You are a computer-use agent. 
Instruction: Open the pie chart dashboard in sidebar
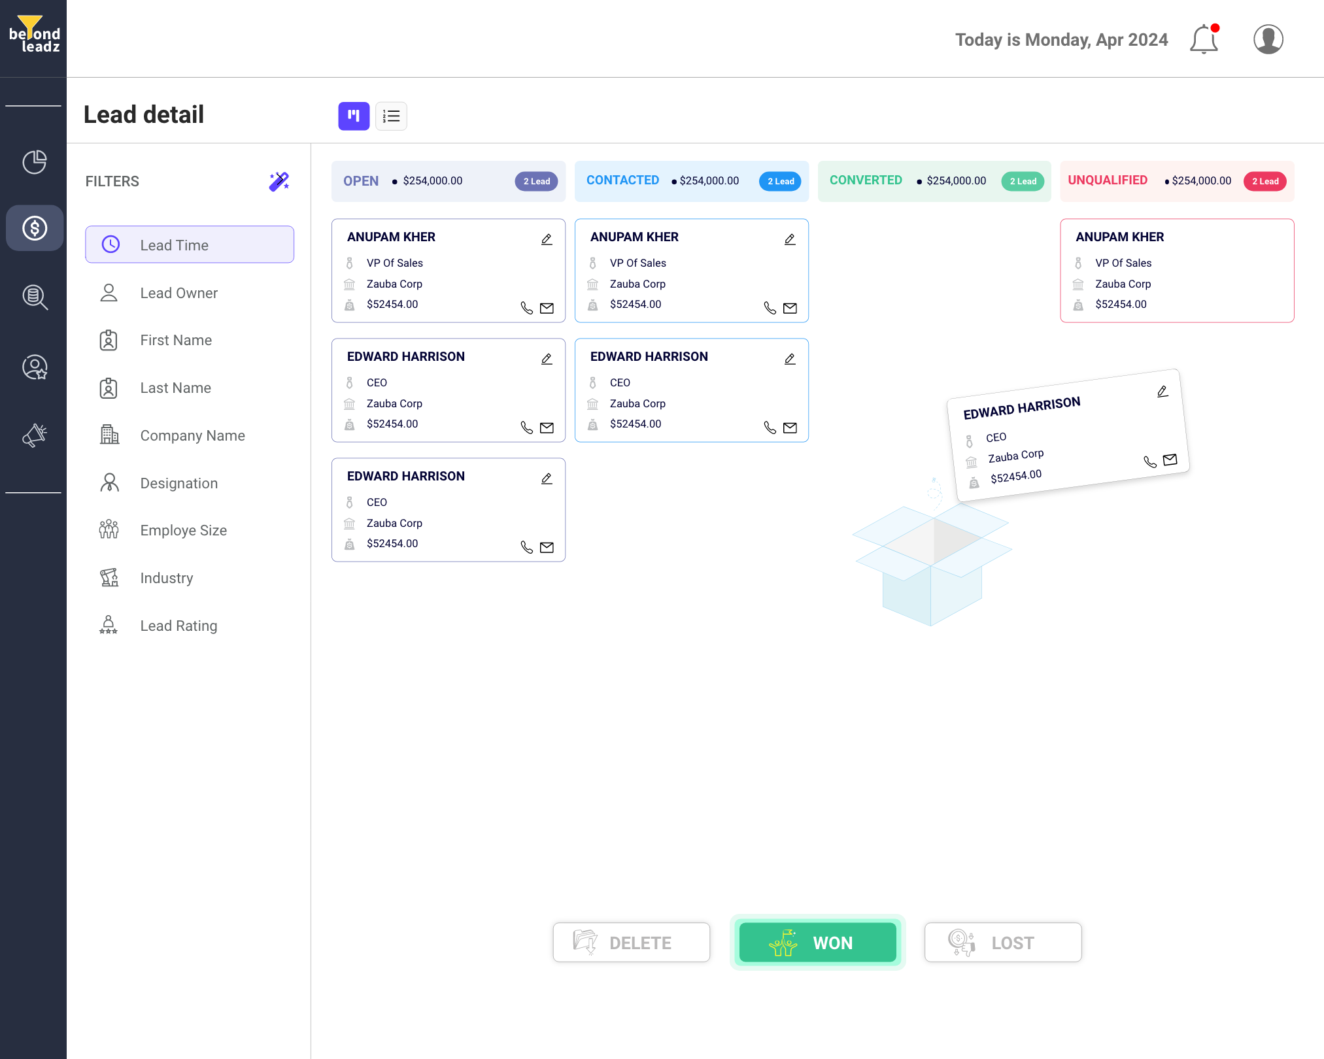click(34, 162)
